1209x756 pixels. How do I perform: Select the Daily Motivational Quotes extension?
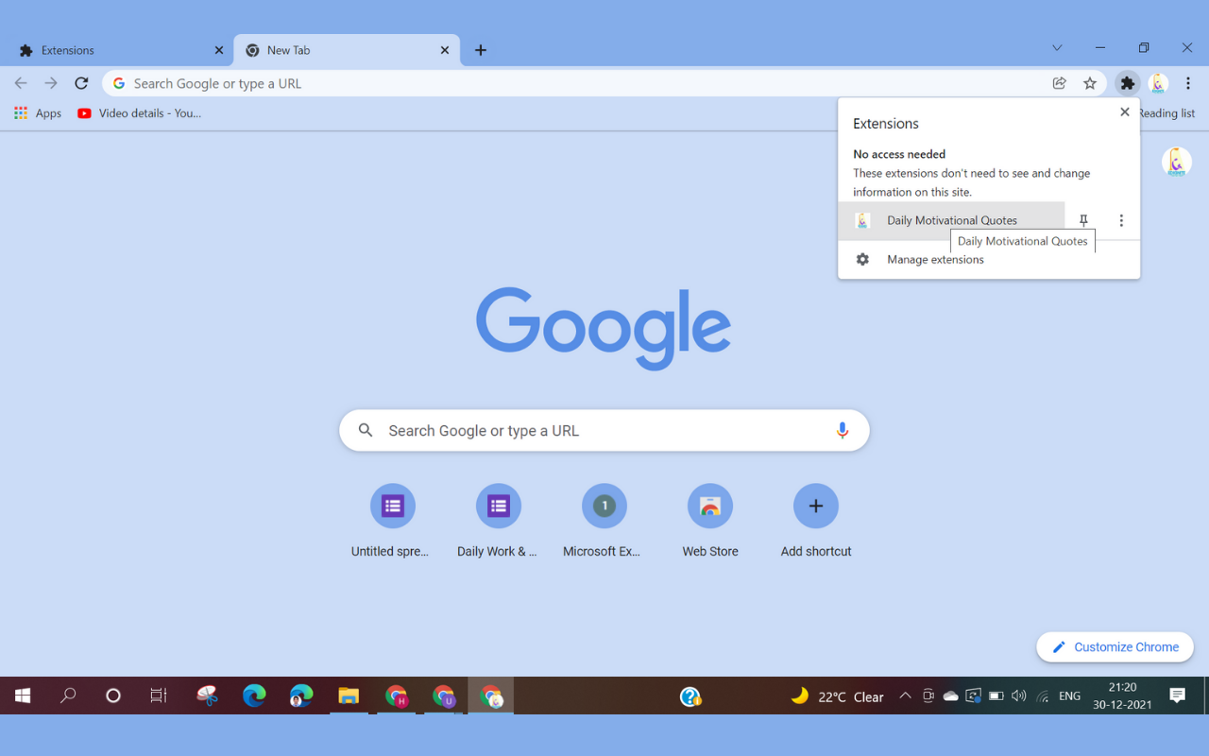pos(951,220)
